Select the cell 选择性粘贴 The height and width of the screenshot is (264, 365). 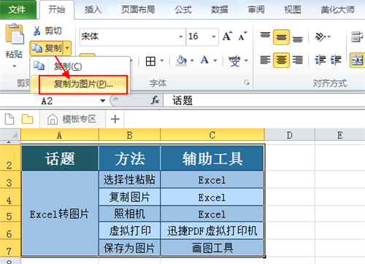coord(129,179)
